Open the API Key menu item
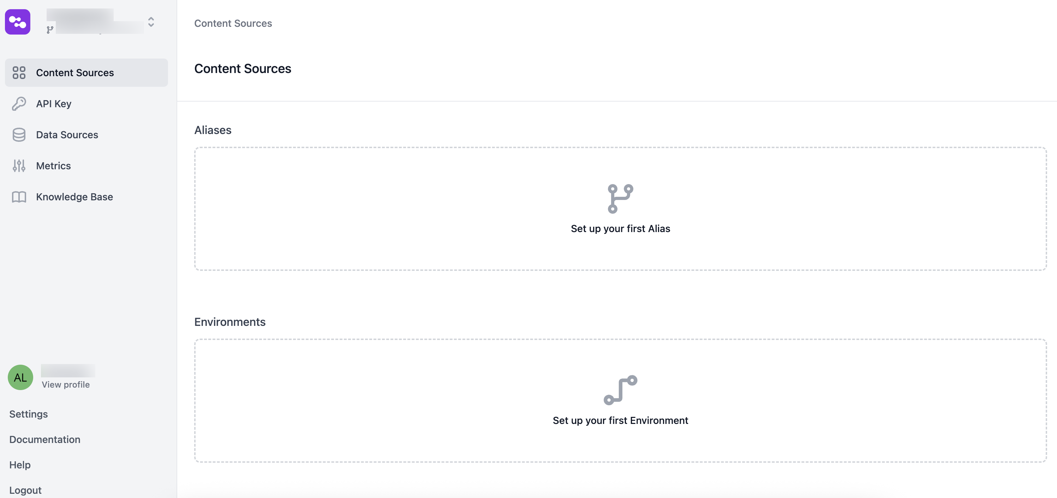Viewport: 1057px width, 498px height. click(54, 104)
